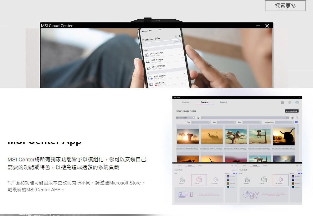Open the long-horned bull silhouette thumbnail

tap(284, 136)
